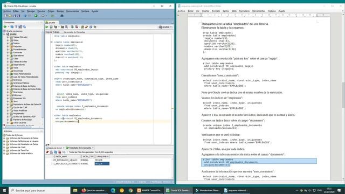Click the green Back navigation icon

[x=36, y=16]
